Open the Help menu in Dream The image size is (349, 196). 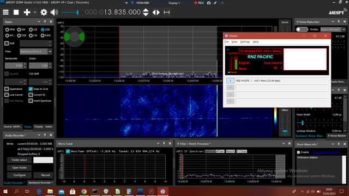(x=256, y=42)
